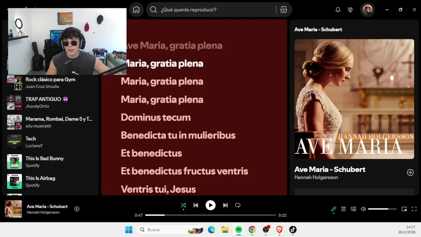The height and width of the screenshot is (237, 421).
Task: Click the now-playing thumbnail in bottom bar
Action: 13,209
